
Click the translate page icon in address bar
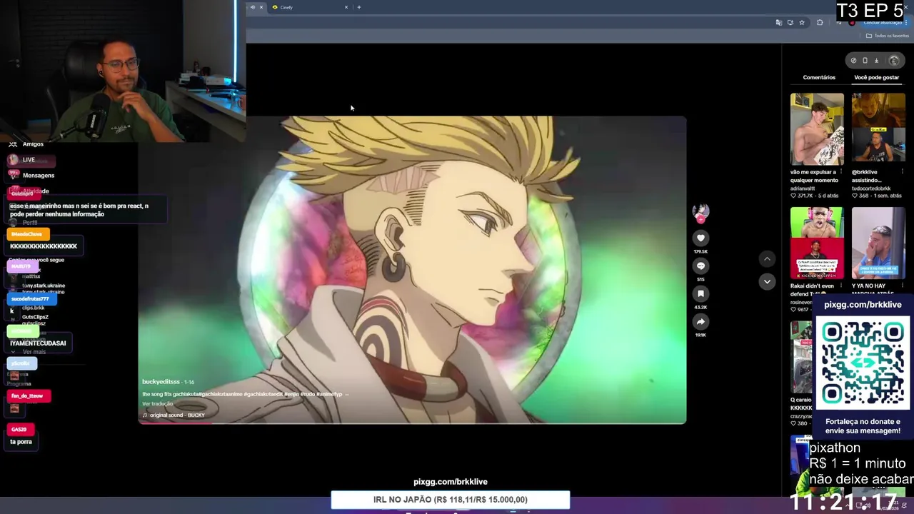[778, 23]
